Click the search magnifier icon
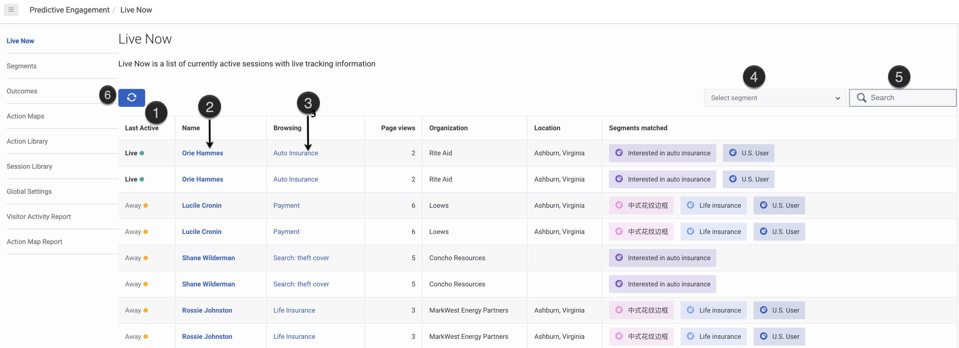Screen dimensions: 959x348 (862, 97)
